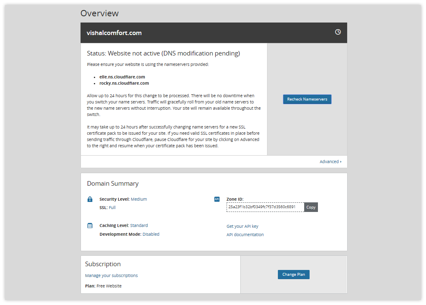Open the Standard caching level link
426x305 pixels.
[x=139, y=225]
